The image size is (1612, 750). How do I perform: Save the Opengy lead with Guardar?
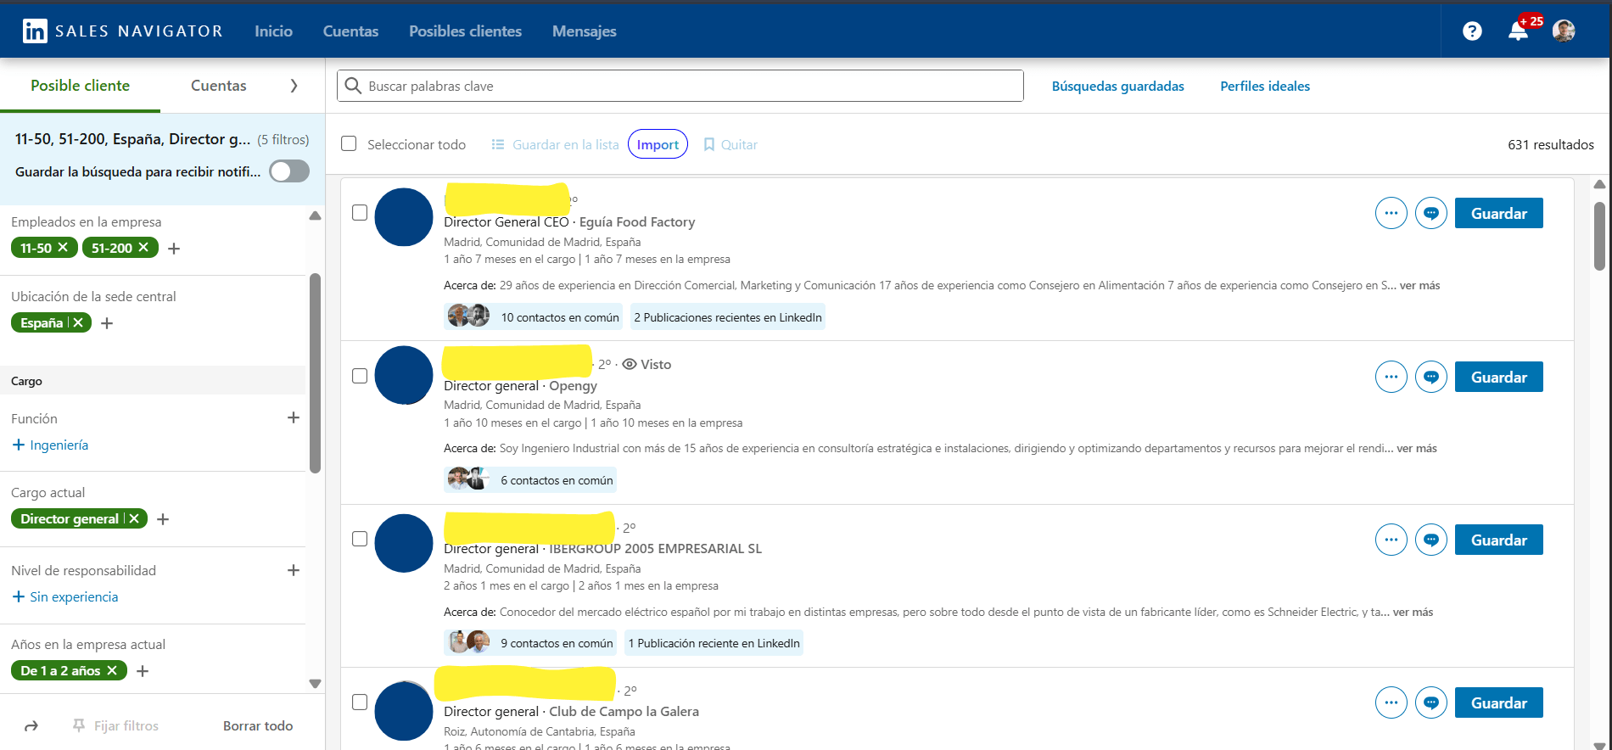coord(1498,377)
